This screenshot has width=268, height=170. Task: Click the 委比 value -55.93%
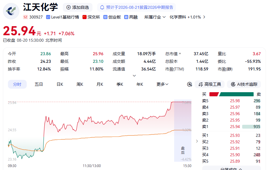coord(253,61)
